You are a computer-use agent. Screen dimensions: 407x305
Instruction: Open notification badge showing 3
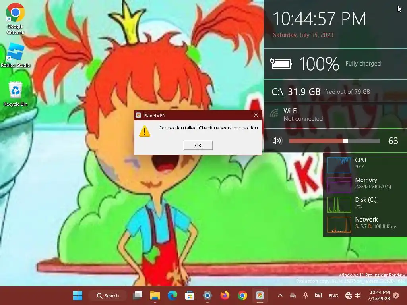[x=395, y=295]
